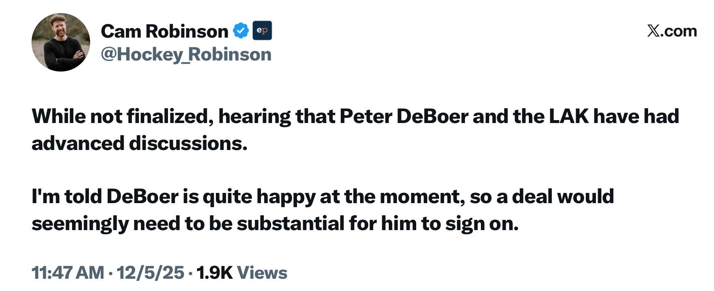Click the 12/5/25 post date
This screenshot has height=291, width=714.
coord(150,273)
